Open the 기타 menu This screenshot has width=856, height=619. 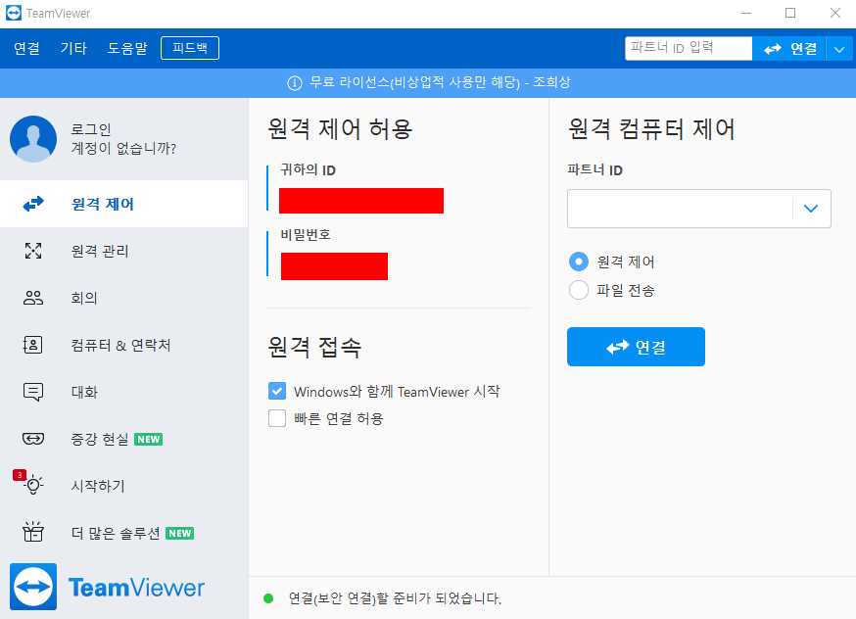(73, 48)
